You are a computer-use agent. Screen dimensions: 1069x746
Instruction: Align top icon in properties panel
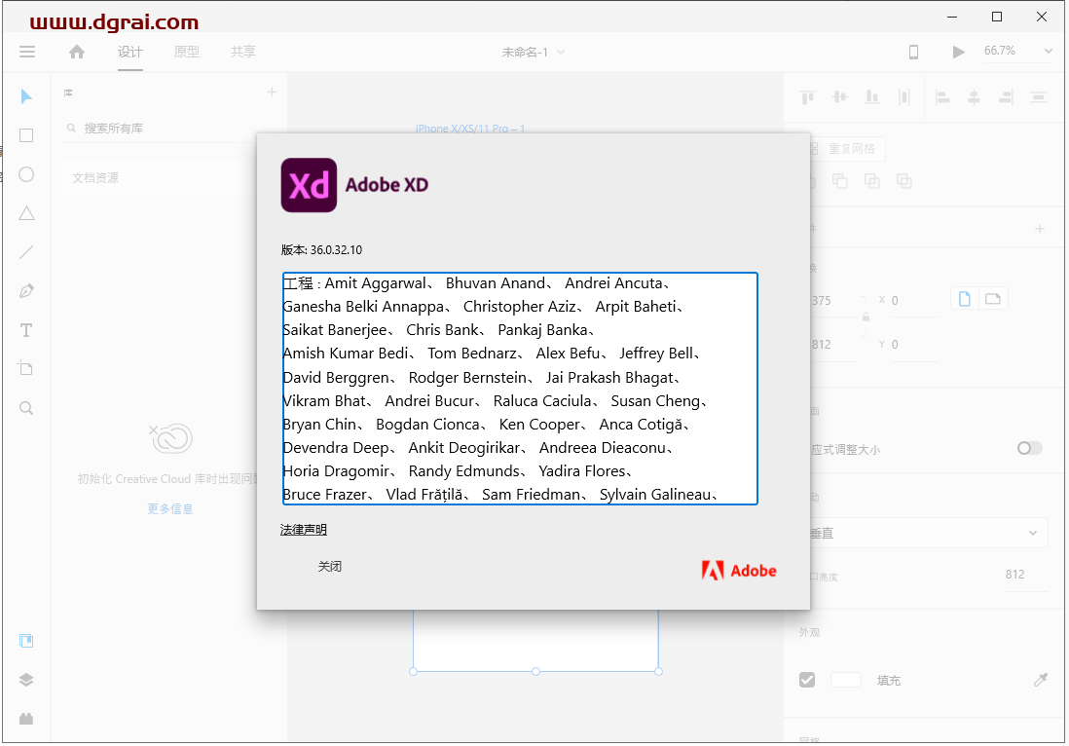coord(808,97)
